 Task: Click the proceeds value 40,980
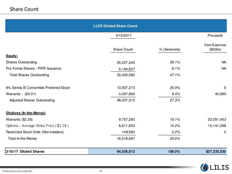[x=220, y=94]
